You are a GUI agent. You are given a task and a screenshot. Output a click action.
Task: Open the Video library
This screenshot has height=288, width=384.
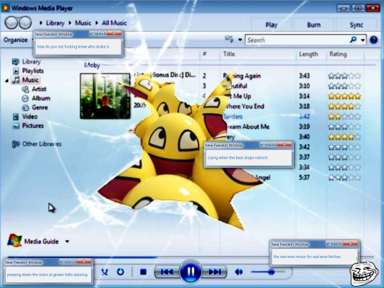[30, 117]
